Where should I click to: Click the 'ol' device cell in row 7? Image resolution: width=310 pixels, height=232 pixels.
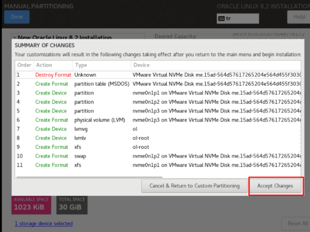(x=135, y=129)
